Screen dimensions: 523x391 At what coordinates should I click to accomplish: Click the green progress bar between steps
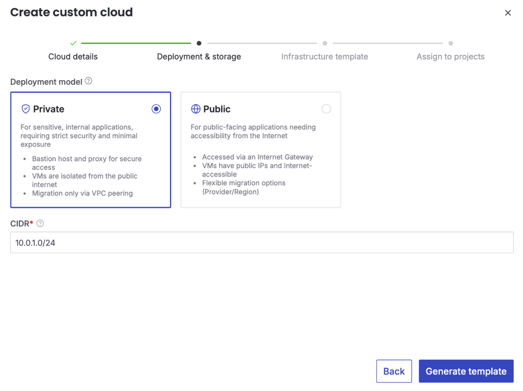pos(136,43)
